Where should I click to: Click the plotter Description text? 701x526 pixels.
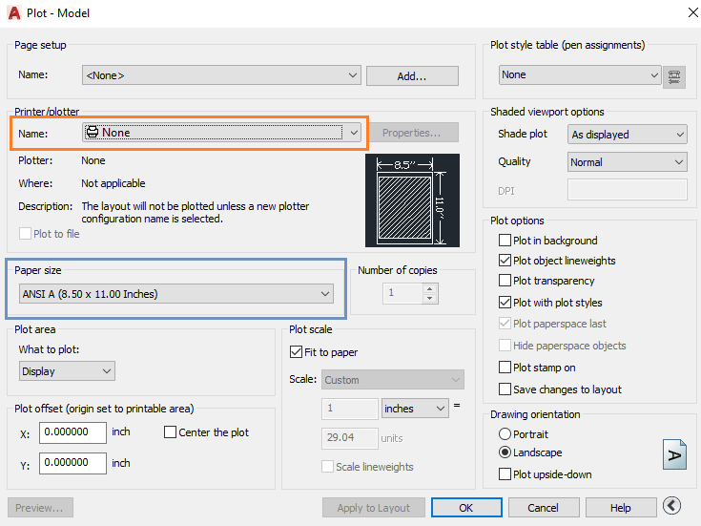(x=195, y=213)
